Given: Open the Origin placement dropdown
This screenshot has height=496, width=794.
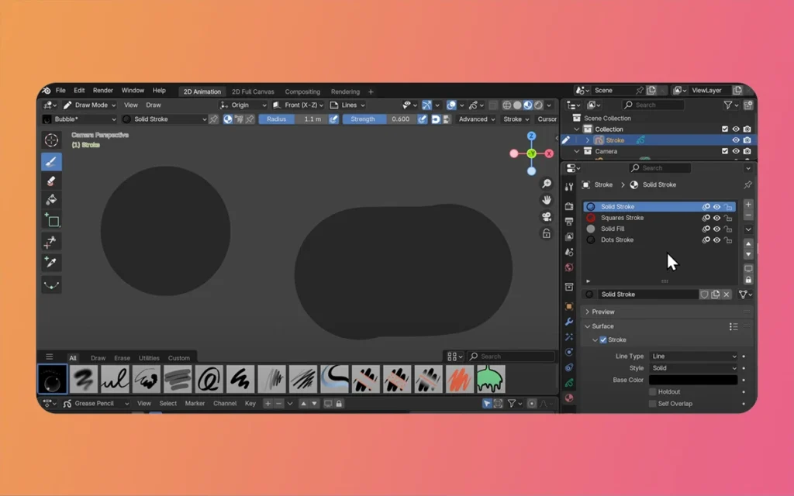Looking at the screenshot, I should (x=243, y=105).
